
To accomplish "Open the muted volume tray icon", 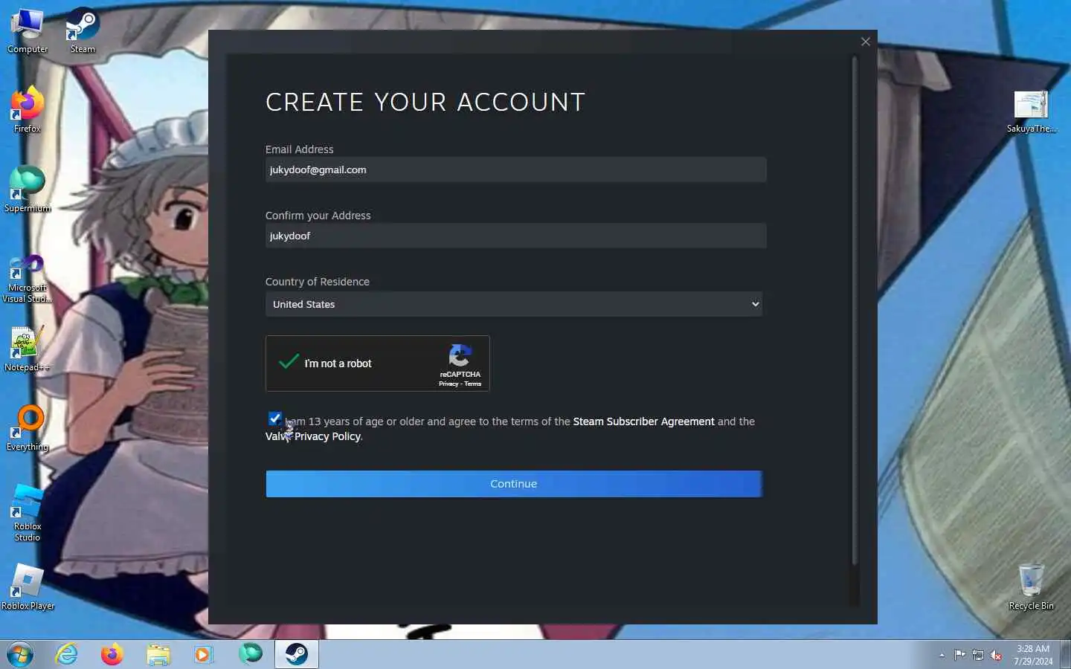I will (x=996, y=655).
